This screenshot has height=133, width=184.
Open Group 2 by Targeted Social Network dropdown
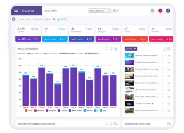coord(68,53)
